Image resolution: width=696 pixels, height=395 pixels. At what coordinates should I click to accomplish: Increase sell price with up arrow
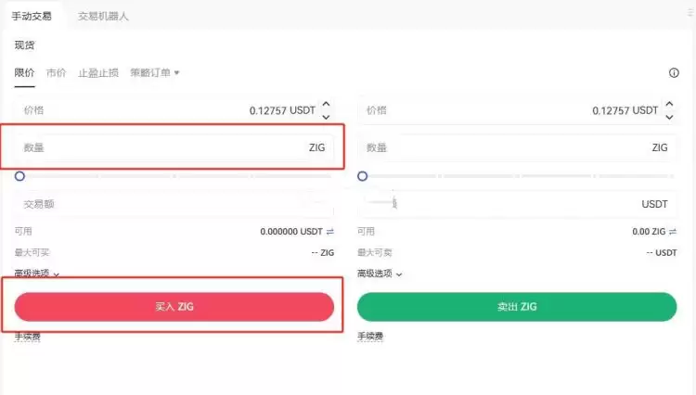[669, 105]
